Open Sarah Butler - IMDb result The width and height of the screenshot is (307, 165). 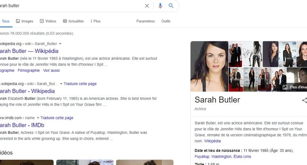coord(22,125)
